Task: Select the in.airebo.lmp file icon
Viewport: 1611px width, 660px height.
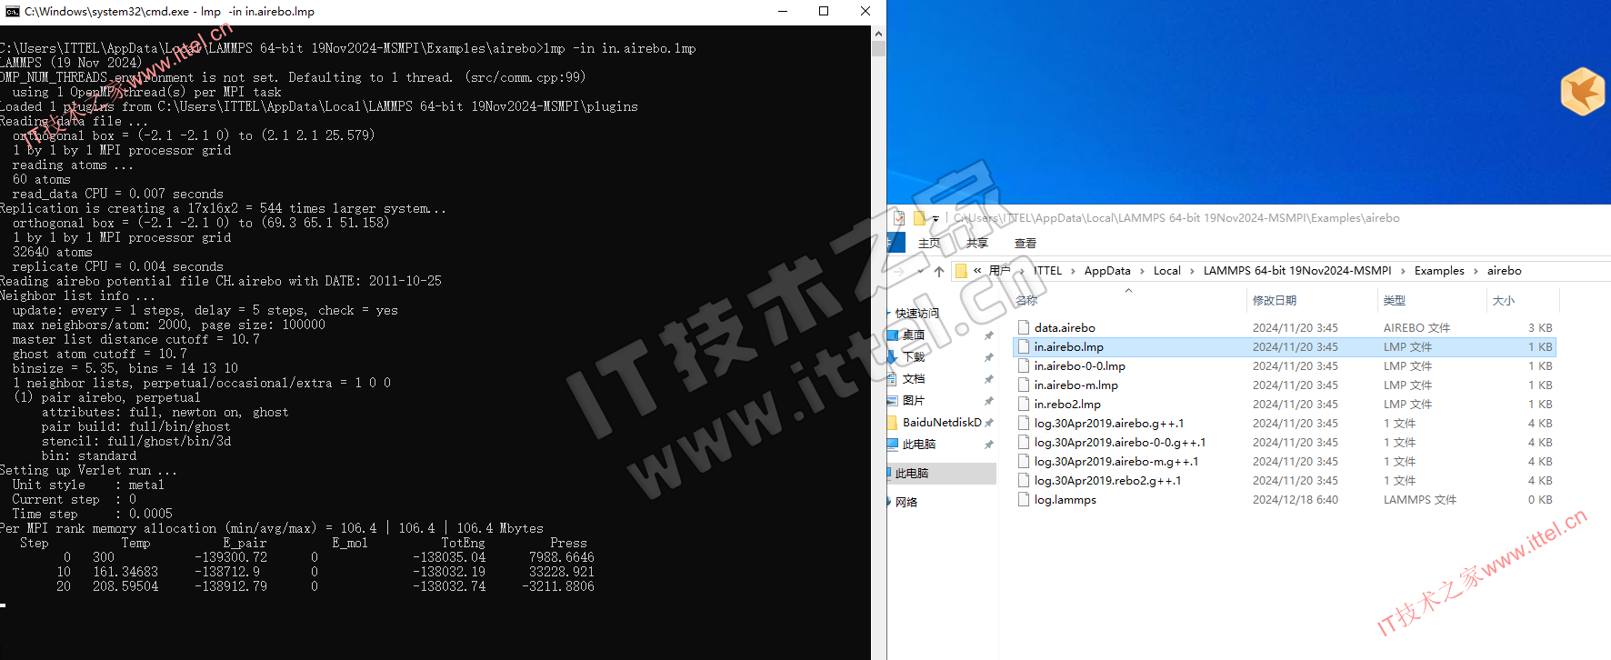Action: click(x=1024, y=346)
